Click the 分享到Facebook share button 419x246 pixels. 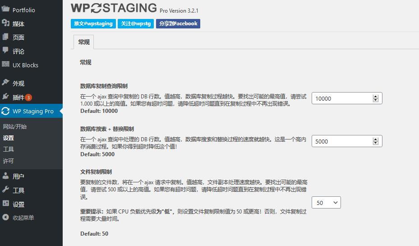pos(178,23)
